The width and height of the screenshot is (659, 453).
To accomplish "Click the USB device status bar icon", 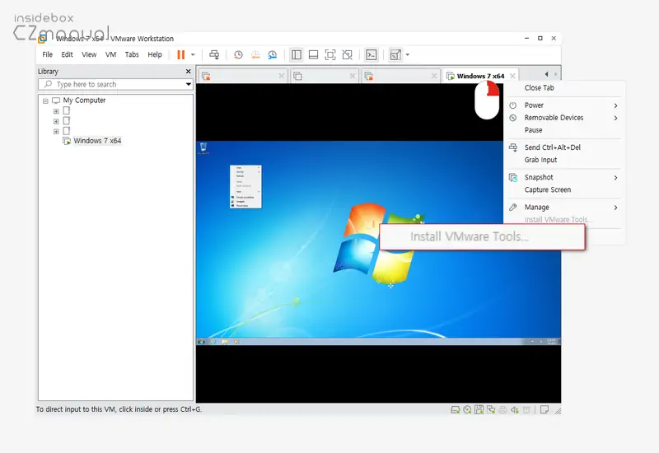I will pos(526,409).
